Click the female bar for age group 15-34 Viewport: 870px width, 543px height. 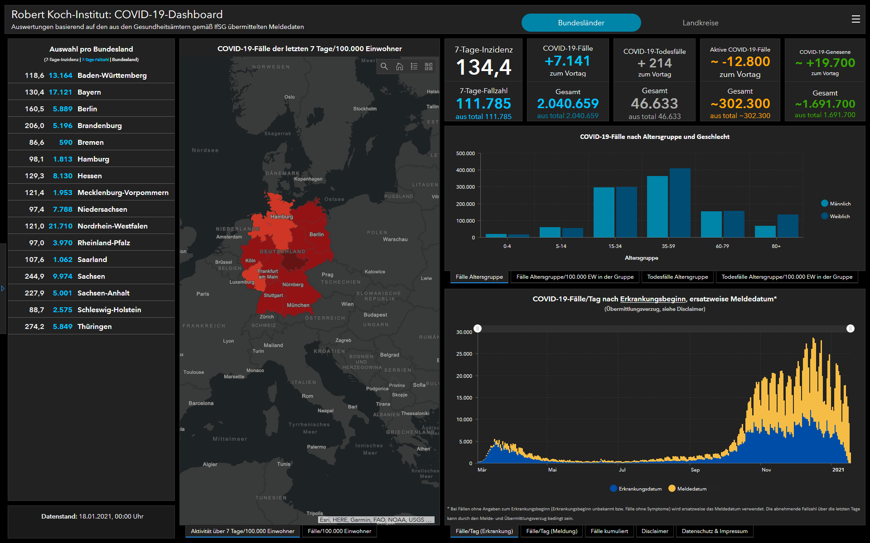coord(627,212)
